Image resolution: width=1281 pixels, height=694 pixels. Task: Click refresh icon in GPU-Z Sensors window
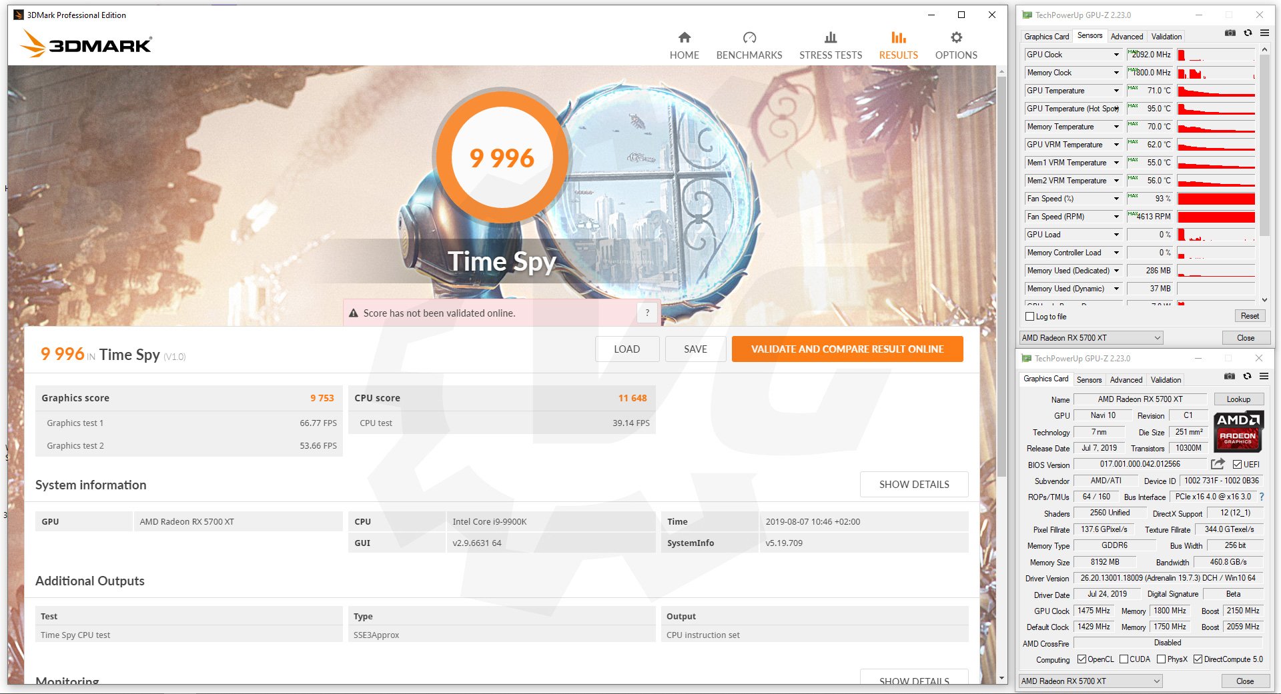1248,33
